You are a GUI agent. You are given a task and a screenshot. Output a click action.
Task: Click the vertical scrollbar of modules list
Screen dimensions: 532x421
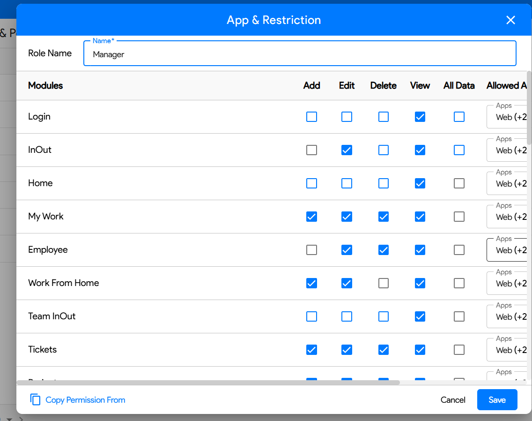pyautogui.click(x=529, y=103)
